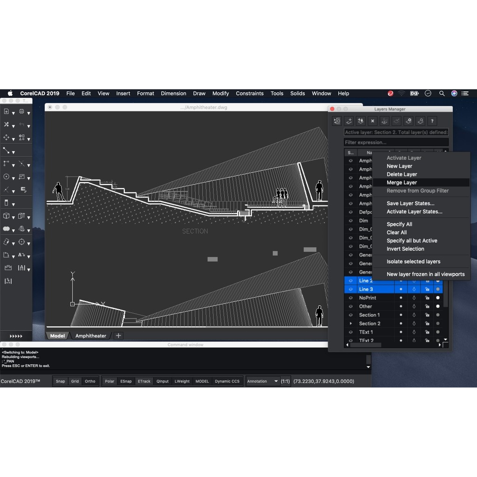Click Isolate selected layers option
The width and height of the screenshot is (477, 477).
413,261
